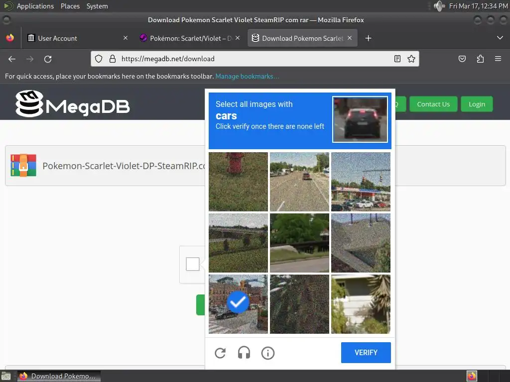Select the road with red car tile
Image resolution: width=510 pixels, height=382 pixels.
click(x=299, y=182)
